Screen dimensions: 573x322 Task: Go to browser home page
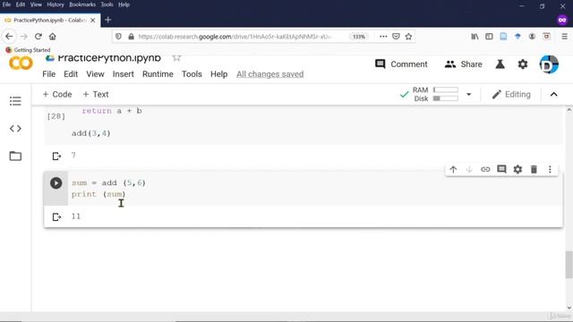click(53, 37)
